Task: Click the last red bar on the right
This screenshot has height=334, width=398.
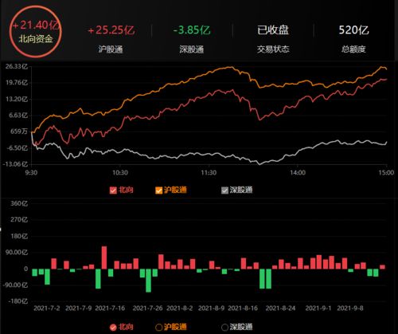Action: click(x=382, y=267)
